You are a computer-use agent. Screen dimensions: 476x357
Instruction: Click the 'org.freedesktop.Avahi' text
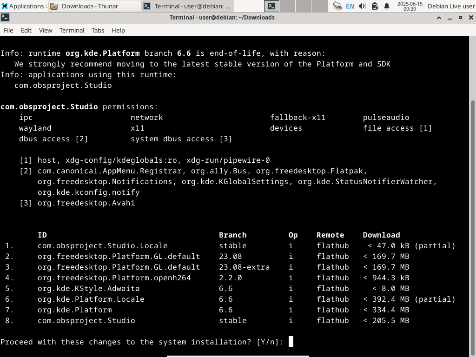tap(86, 203)
